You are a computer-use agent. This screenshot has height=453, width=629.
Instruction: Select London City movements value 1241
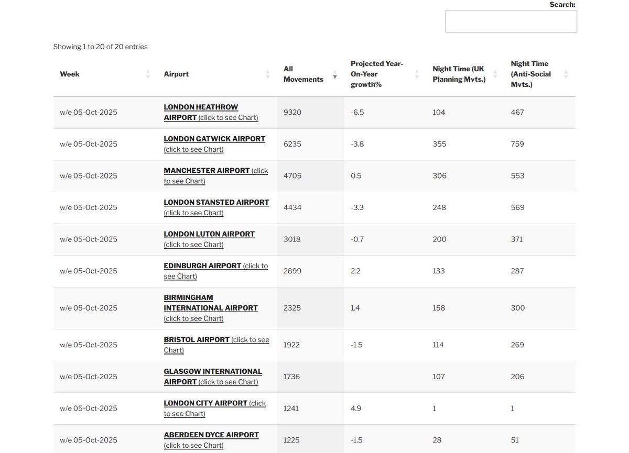pyautogui.click(x=291, y=408)
